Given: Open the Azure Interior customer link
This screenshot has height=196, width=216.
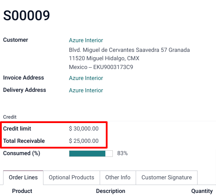Looking at the screenshot, I should 86,40.
